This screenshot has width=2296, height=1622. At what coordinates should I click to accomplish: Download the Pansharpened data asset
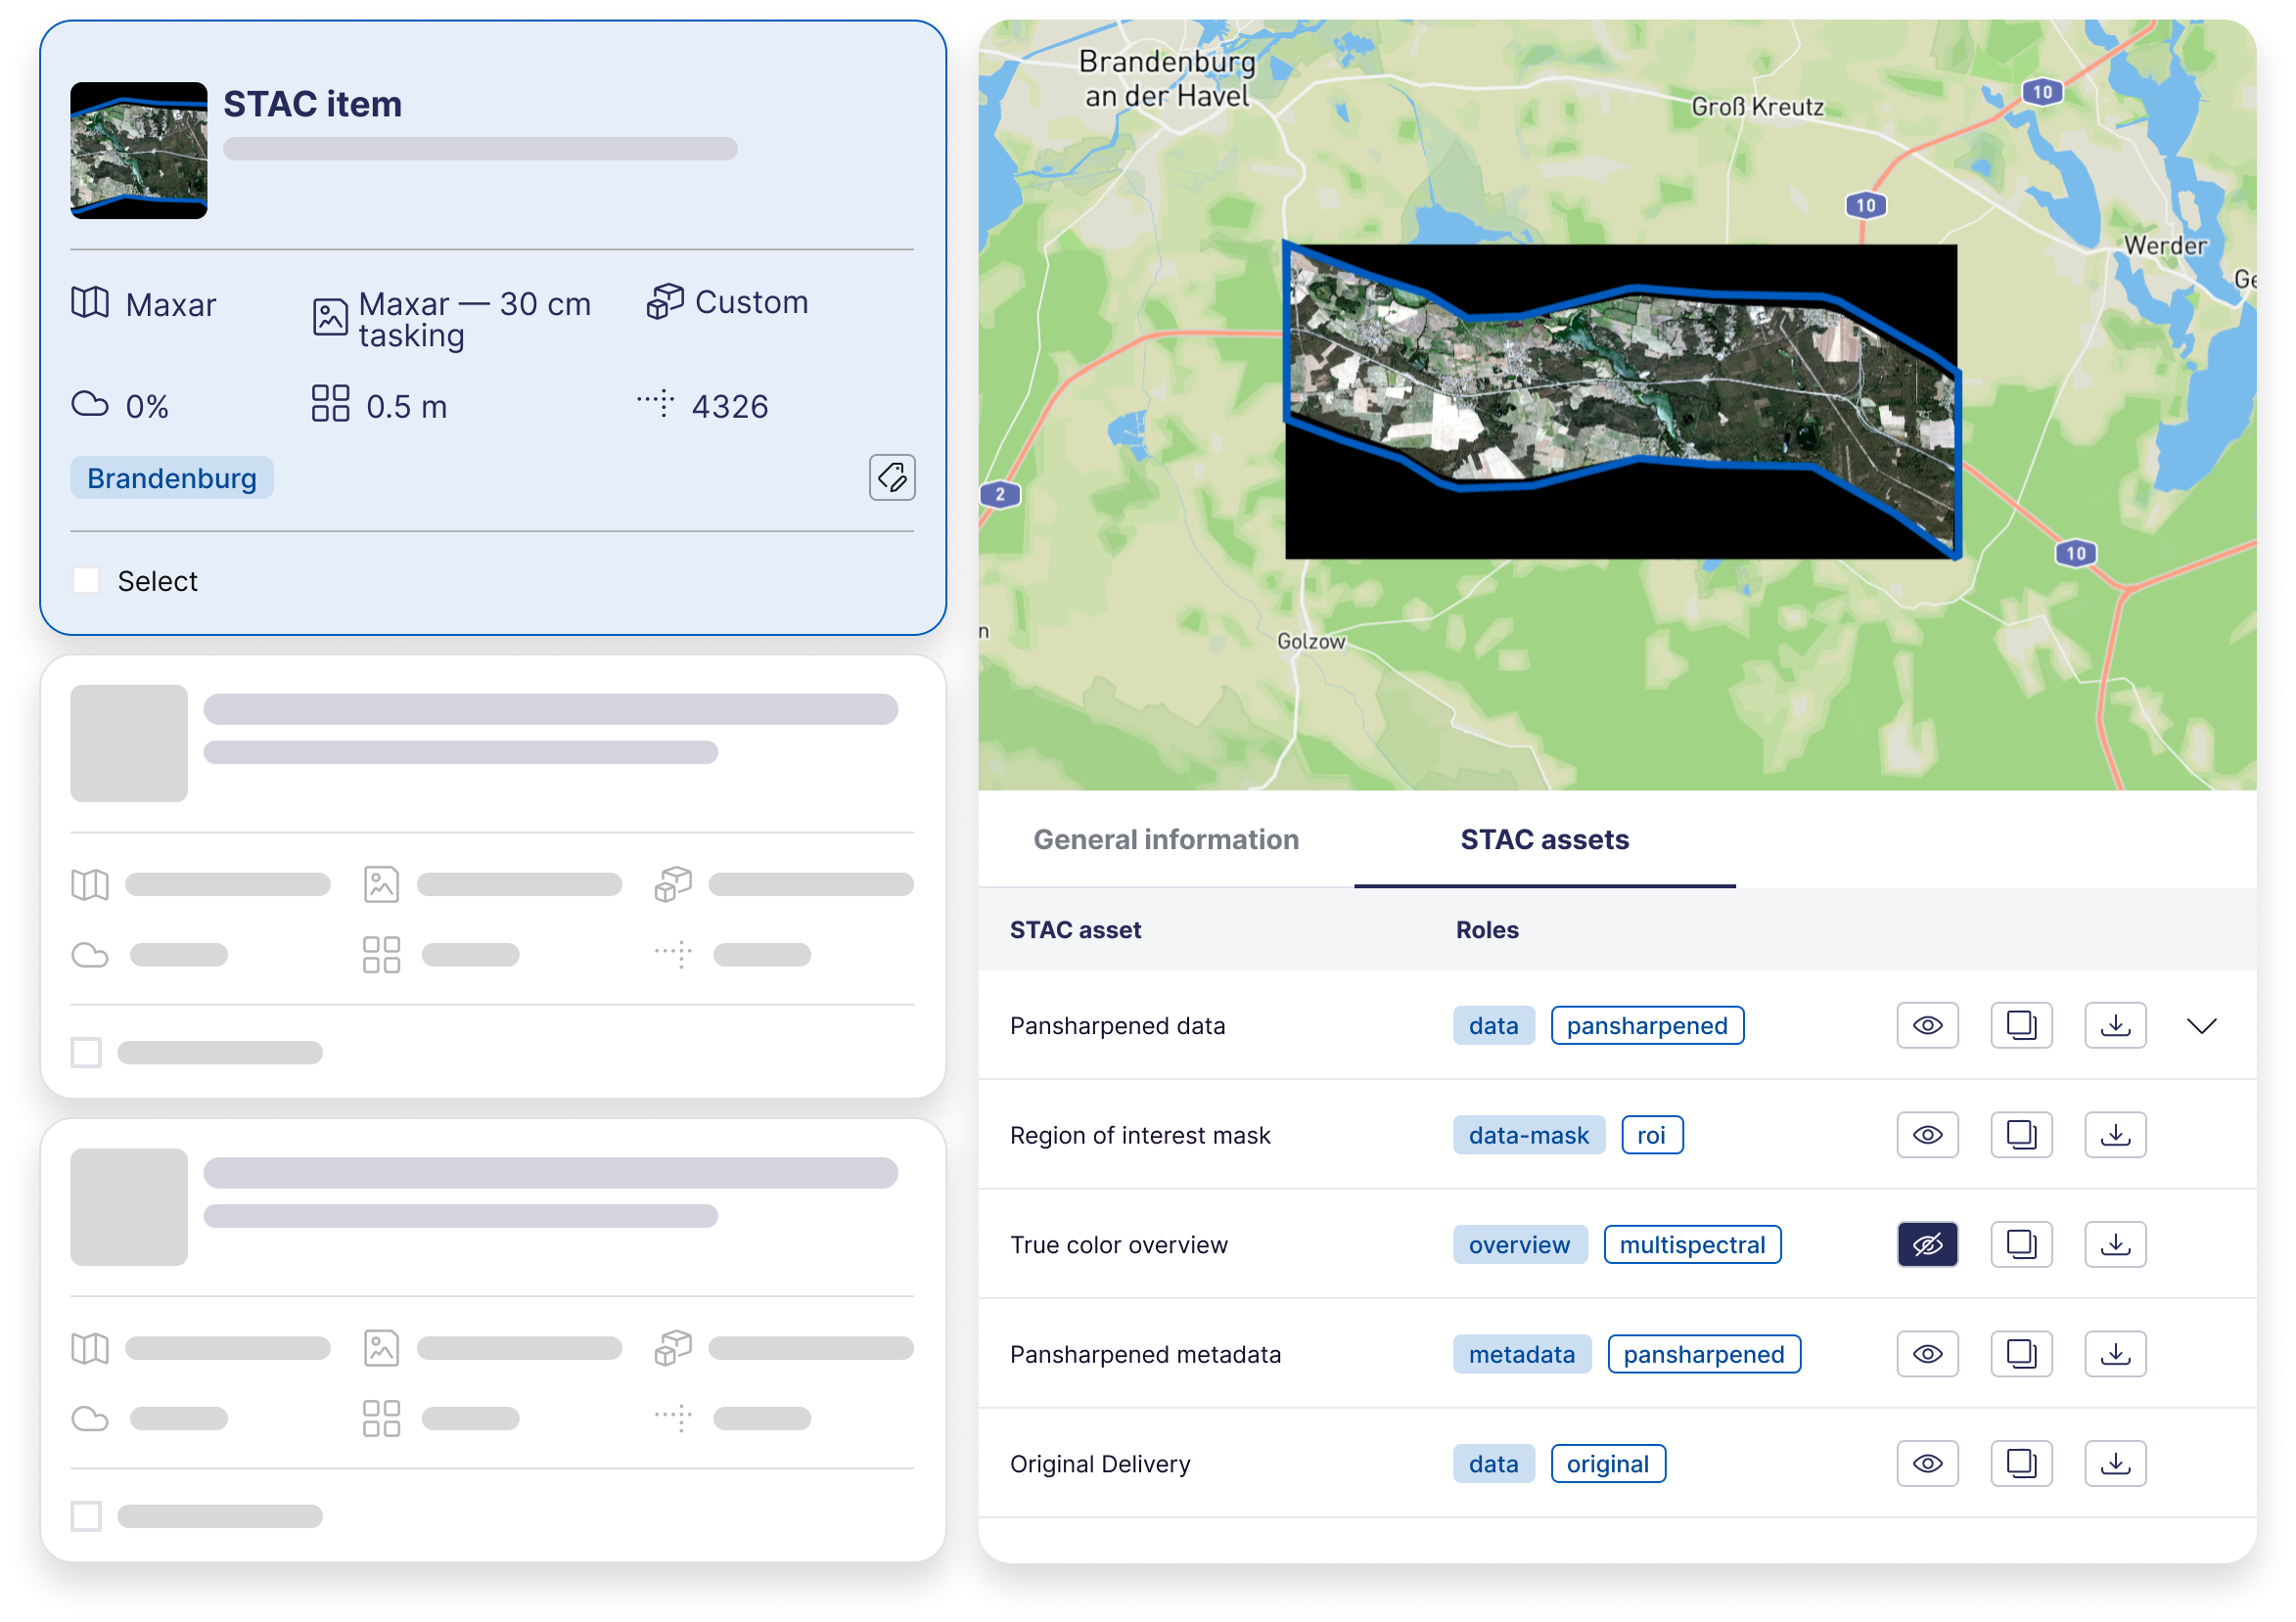pos(2114,1025)
